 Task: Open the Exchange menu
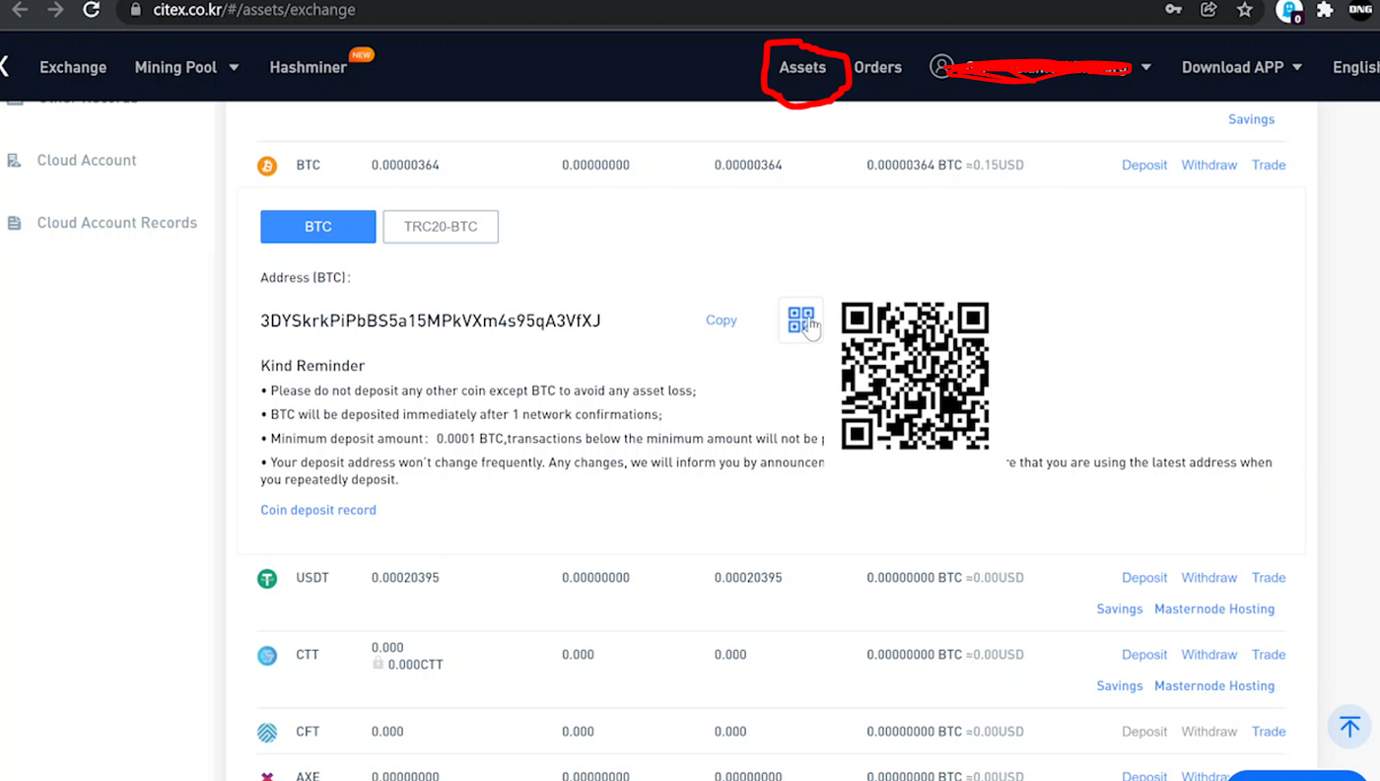click(x=73, y=67)
